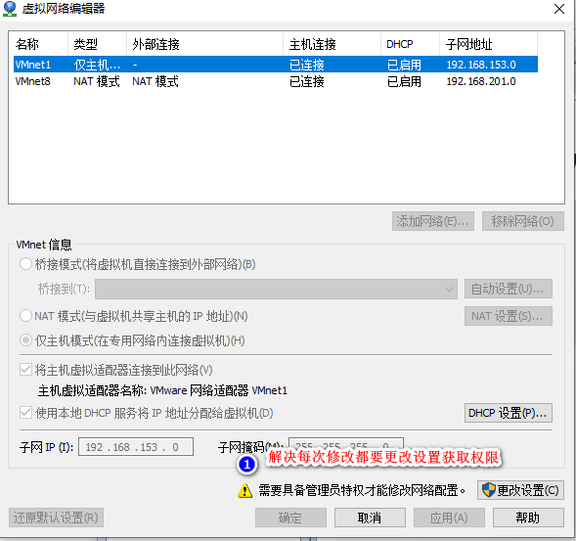Click subnet address 192.168.153.0 cell
This screenshot has width=576, height=541.
tap(481, 65)
